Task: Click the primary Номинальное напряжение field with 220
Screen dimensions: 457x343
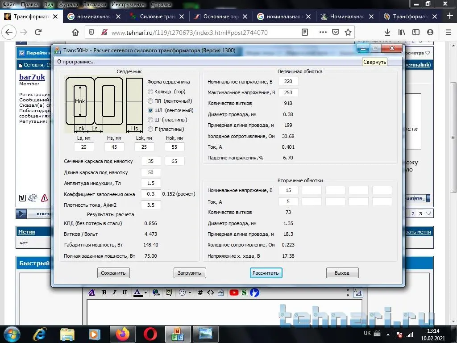Action: click(x=288, y=82)
